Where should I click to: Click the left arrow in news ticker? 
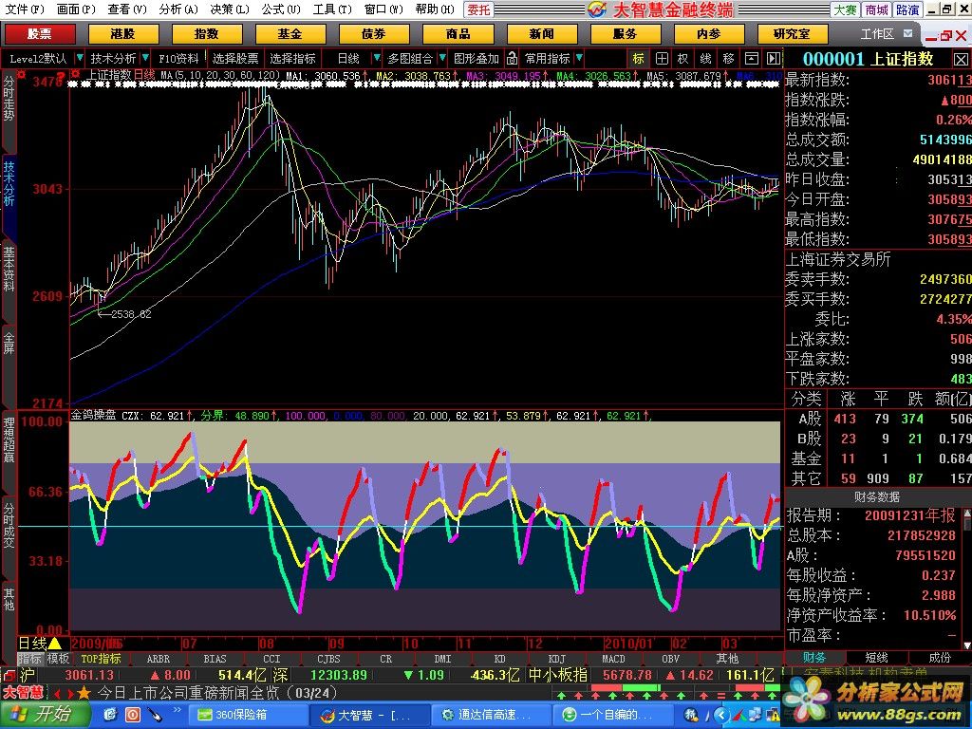click(57, 693)
